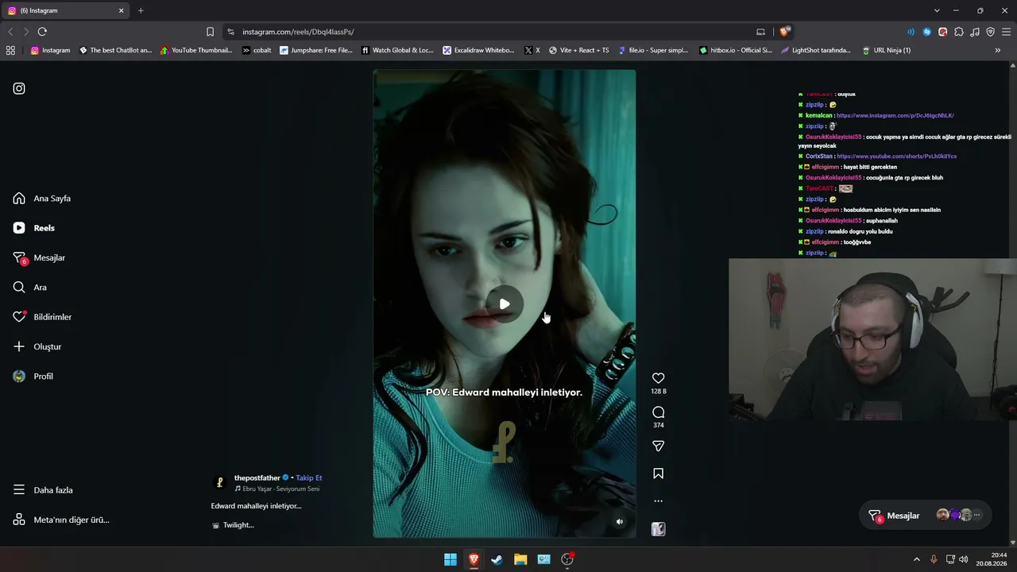Open the URL Ninja (1) bookmark

click(887, 50)
